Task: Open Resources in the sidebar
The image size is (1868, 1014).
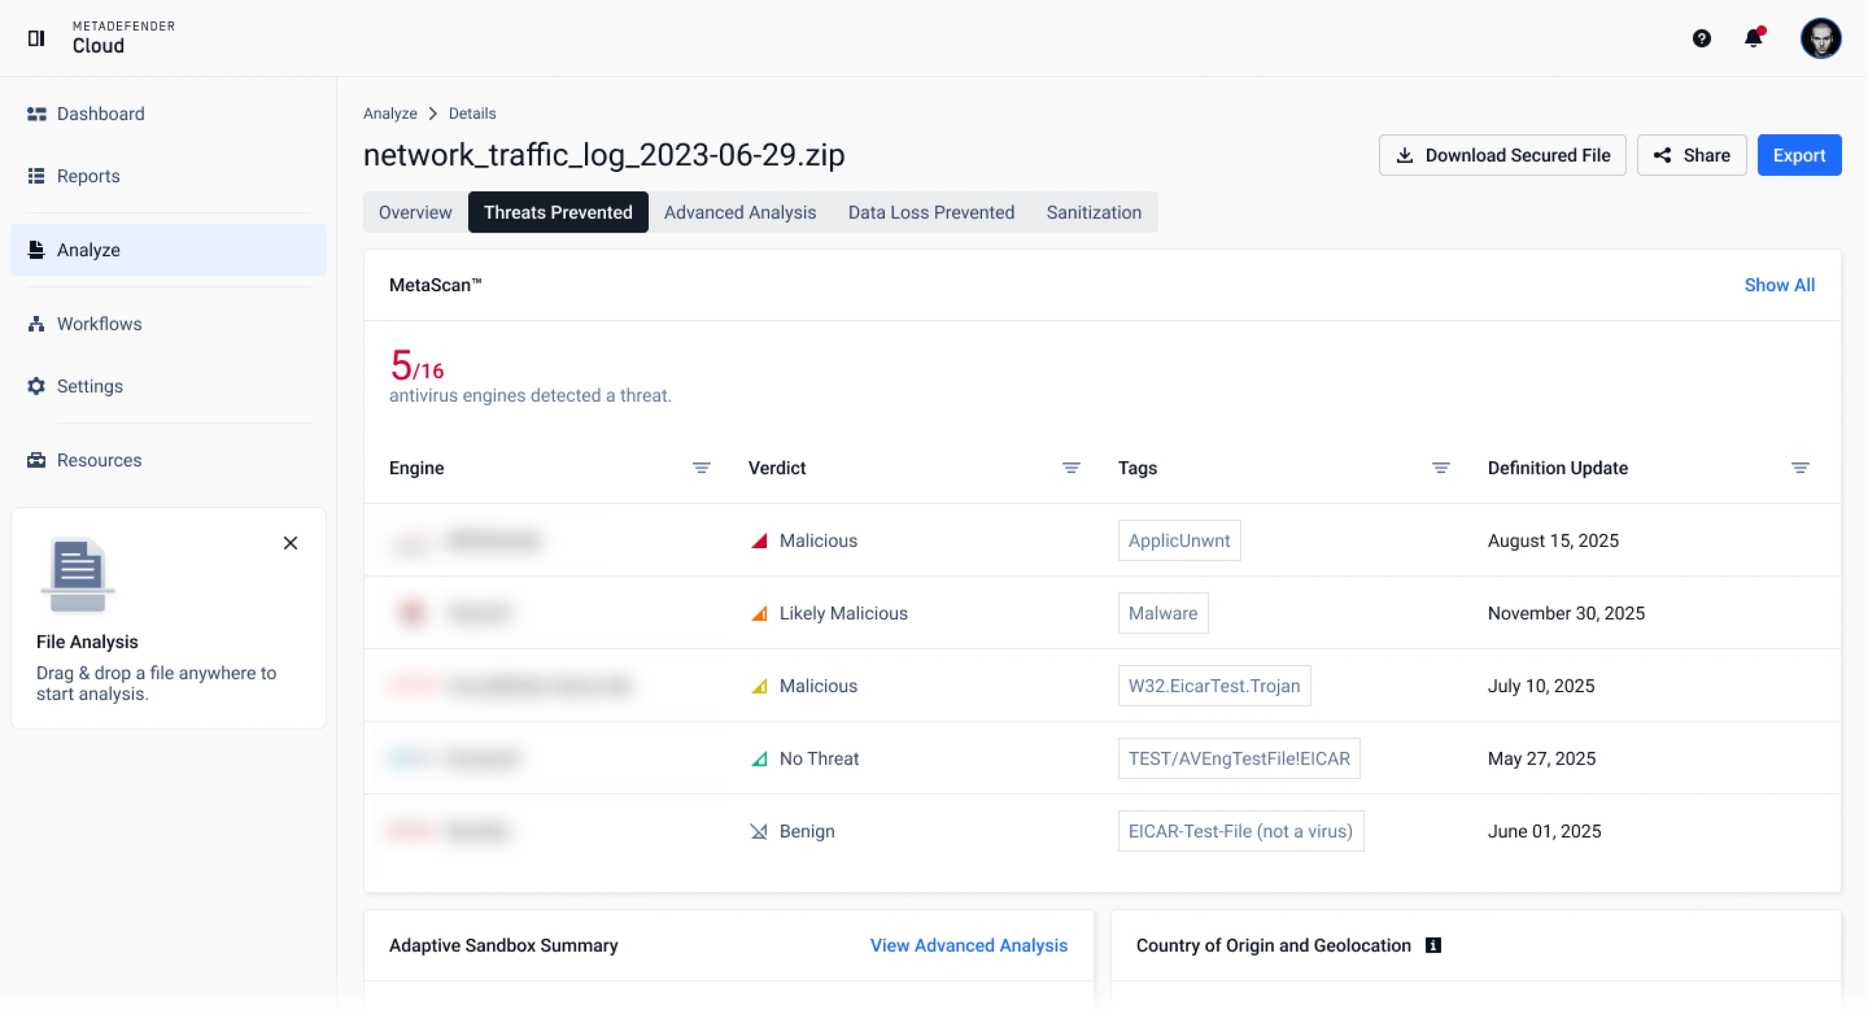Action: 98,461
